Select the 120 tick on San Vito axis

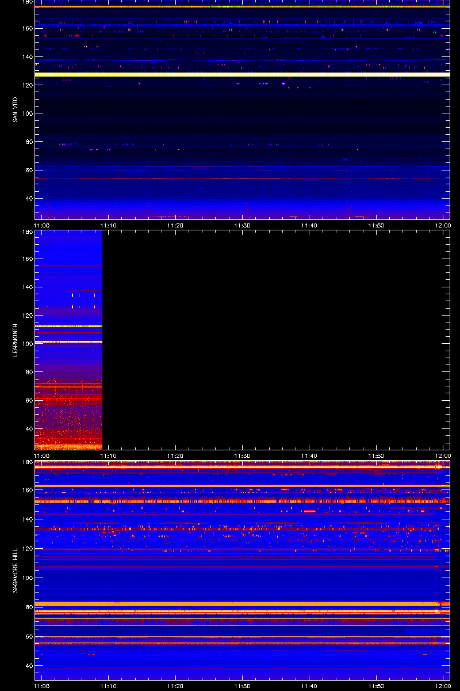pos(26,85)
